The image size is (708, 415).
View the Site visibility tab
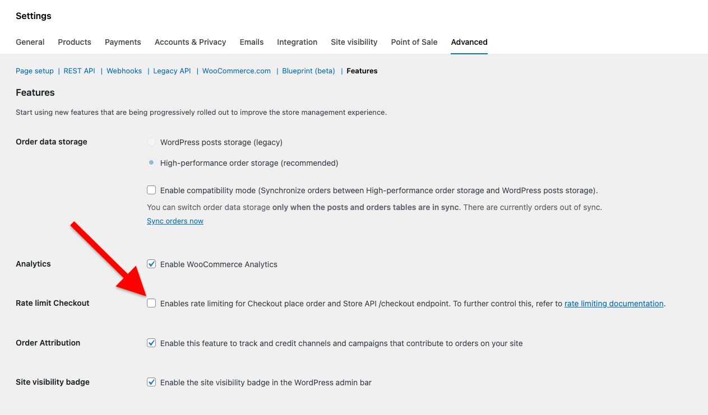click(354, 42)
